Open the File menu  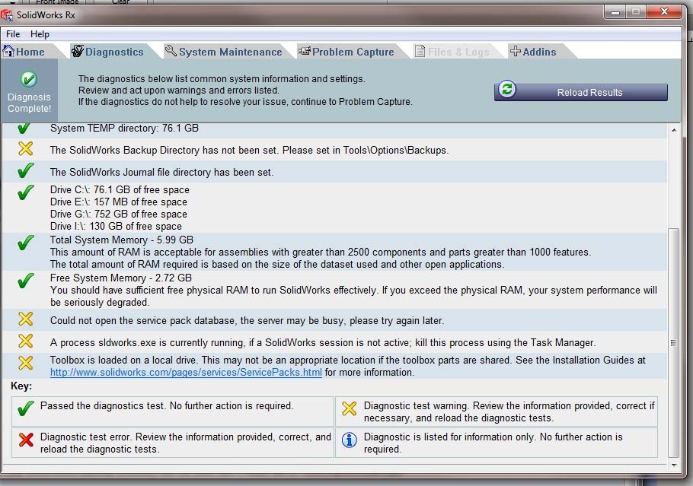pyautogui.click(x=13, y=34)
